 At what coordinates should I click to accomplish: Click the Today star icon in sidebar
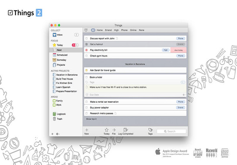pos(54,45)
